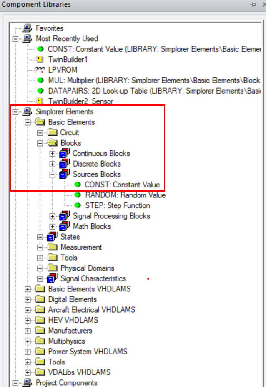Click the LPVROM component icon
The image size is (266, 387).
click(40, 70)
